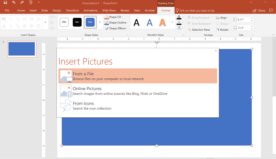
Task: Click the Text Effects icon
Action: pos(179,28)
